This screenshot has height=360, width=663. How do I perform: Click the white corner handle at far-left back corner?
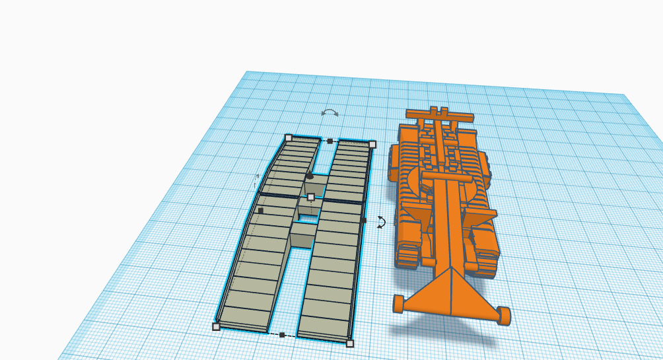coord(289,138)
